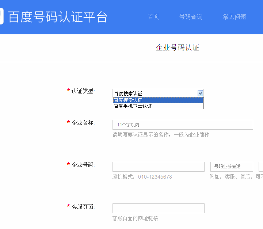Click the hint starting 例如：客服、售后

click(x=236, y=177)
